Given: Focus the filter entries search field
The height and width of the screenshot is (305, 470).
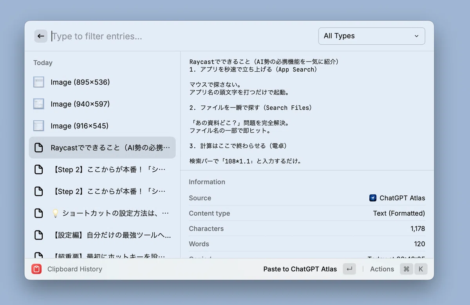Looking at the screenshot, I should point(182,36).
